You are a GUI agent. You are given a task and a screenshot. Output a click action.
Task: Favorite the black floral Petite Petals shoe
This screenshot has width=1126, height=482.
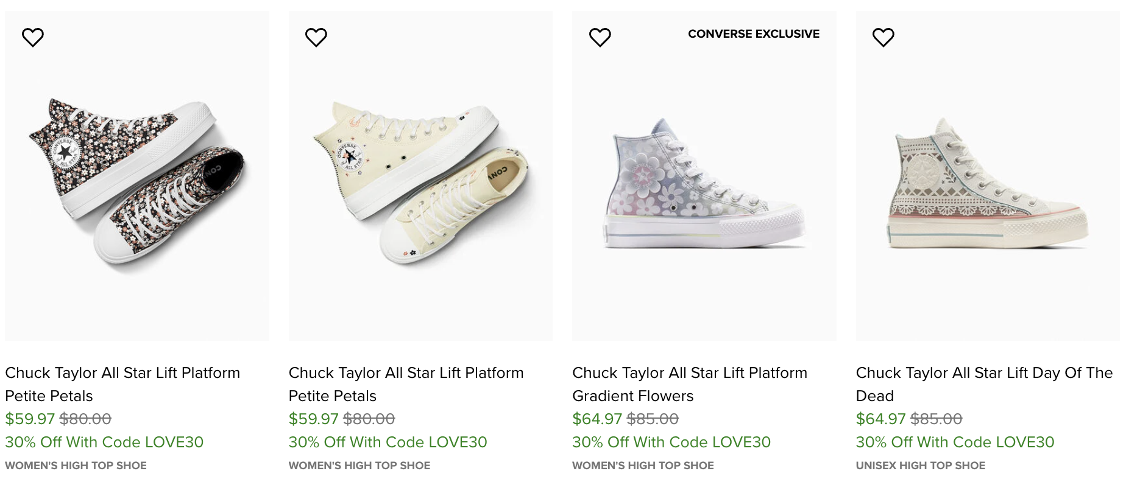coord(33,38)
